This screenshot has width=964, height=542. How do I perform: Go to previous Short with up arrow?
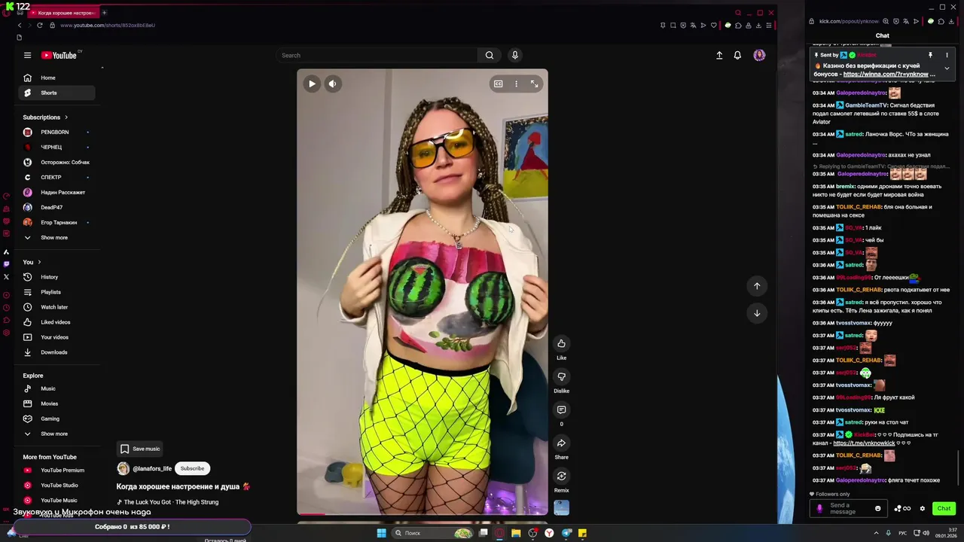[757, 286]
